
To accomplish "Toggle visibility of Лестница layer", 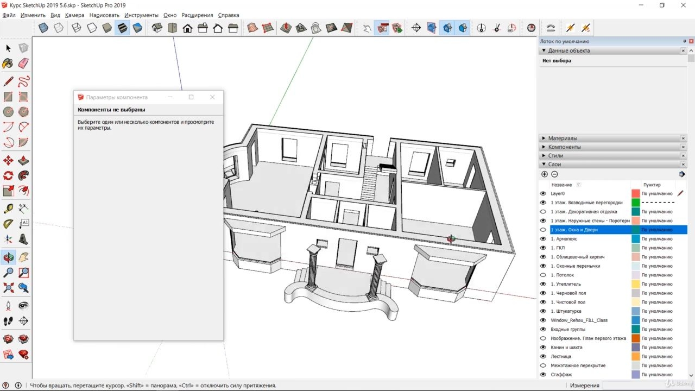I will 543,356.
